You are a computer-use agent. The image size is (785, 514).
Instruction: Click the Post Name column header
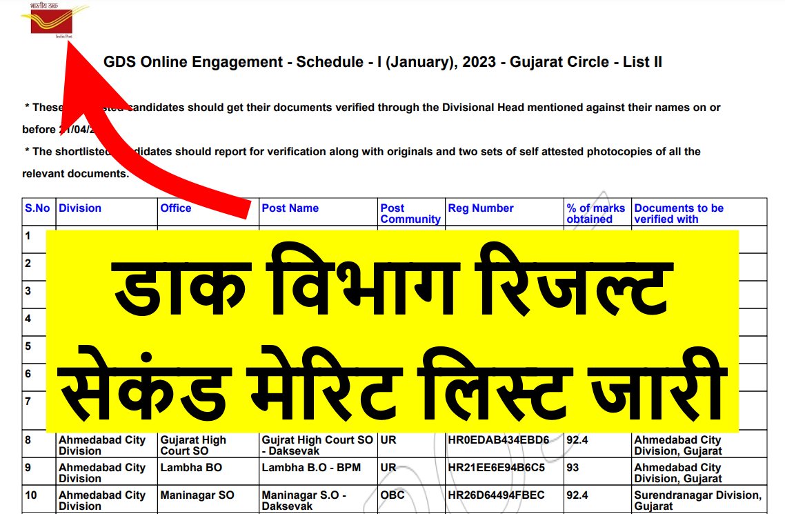pyautogui.click(x=290, y=208)
